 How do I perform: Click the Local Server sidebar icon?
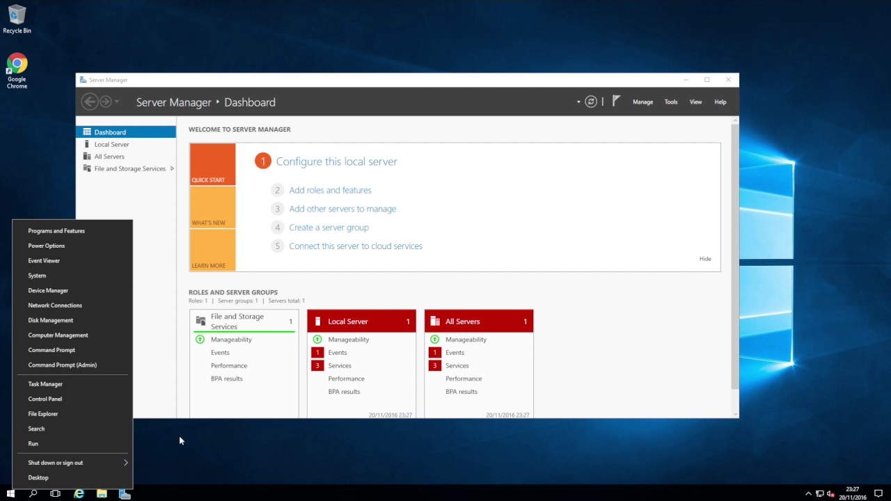87,144
